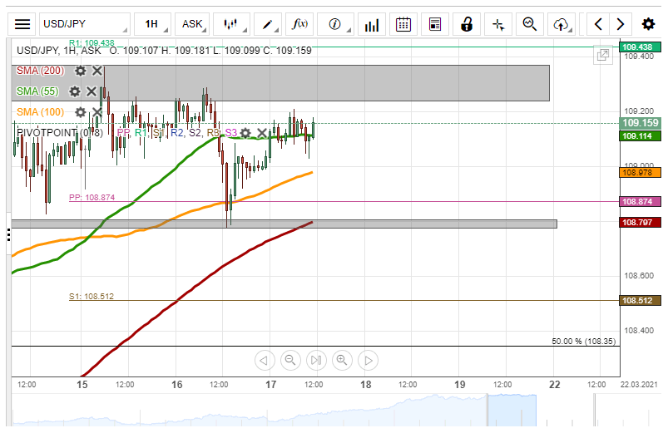Detach chart using pop-out icon
This screenshot has width=668, height=433.
pos(602,56)
